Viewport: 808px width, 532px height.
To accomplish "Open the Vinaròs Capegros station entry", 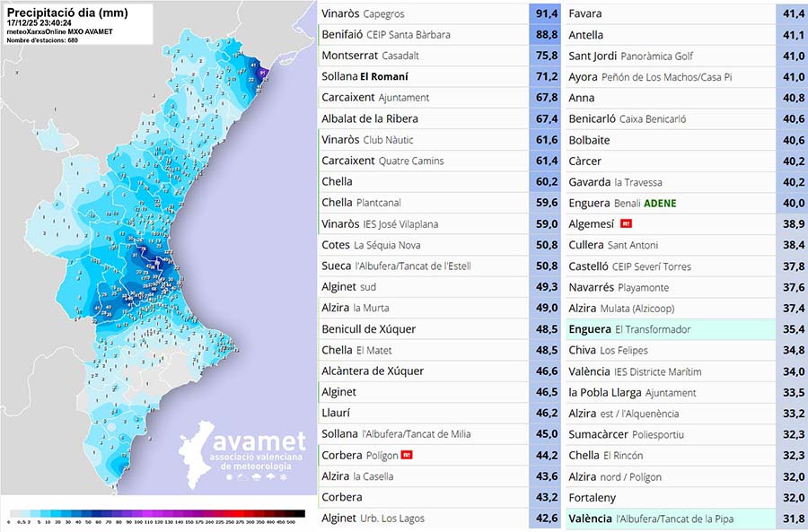I will point(363,13).
